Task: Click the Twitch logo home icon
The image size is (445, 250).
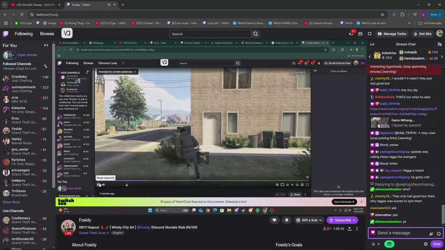Action: (6, 34)
